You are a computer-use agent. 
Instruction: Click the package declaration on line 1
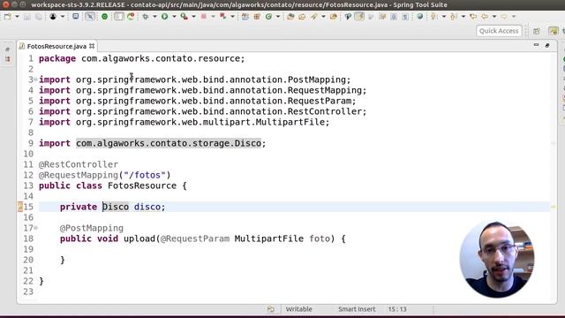141,58
